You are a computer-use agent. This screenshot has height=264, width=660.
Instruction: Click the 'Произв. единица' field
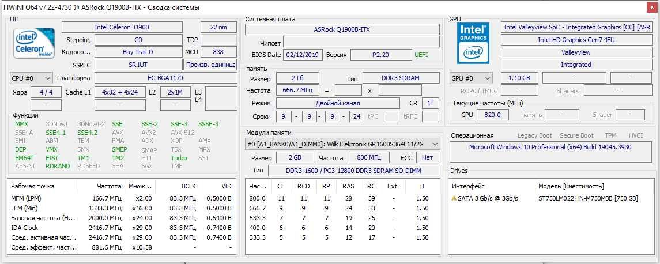pyautogui.click(x=210, y=65)
